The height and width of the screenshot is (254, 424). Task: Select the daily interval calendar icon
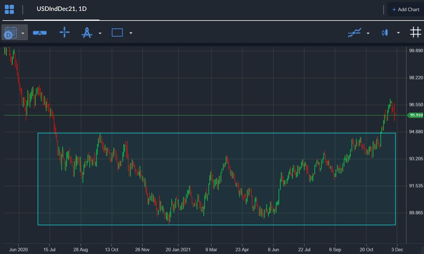[10, 33]
